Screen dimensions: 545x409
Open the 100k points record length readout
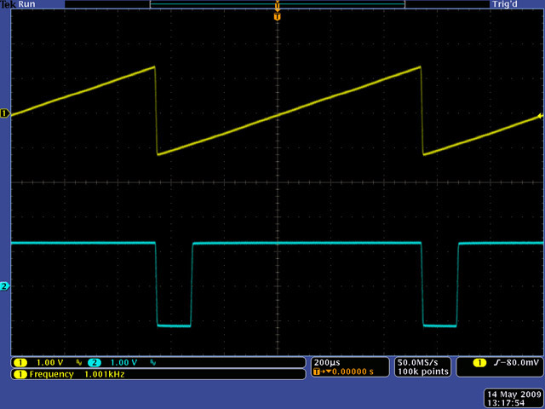point(417,372)
